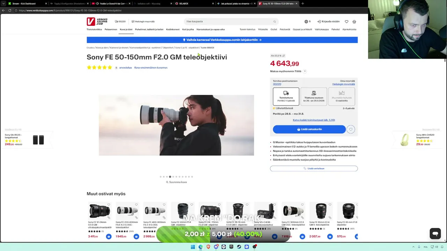The width and height of the screenshot is (447, 251).
Task: Change postal code 00220 in header
Action: click(120, 22)
